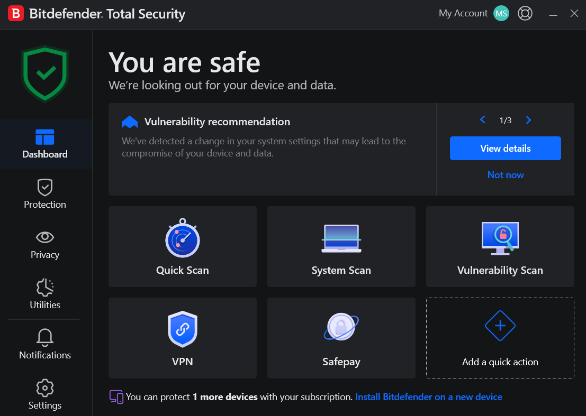Click the "1 more devices" text

(225, 397)
